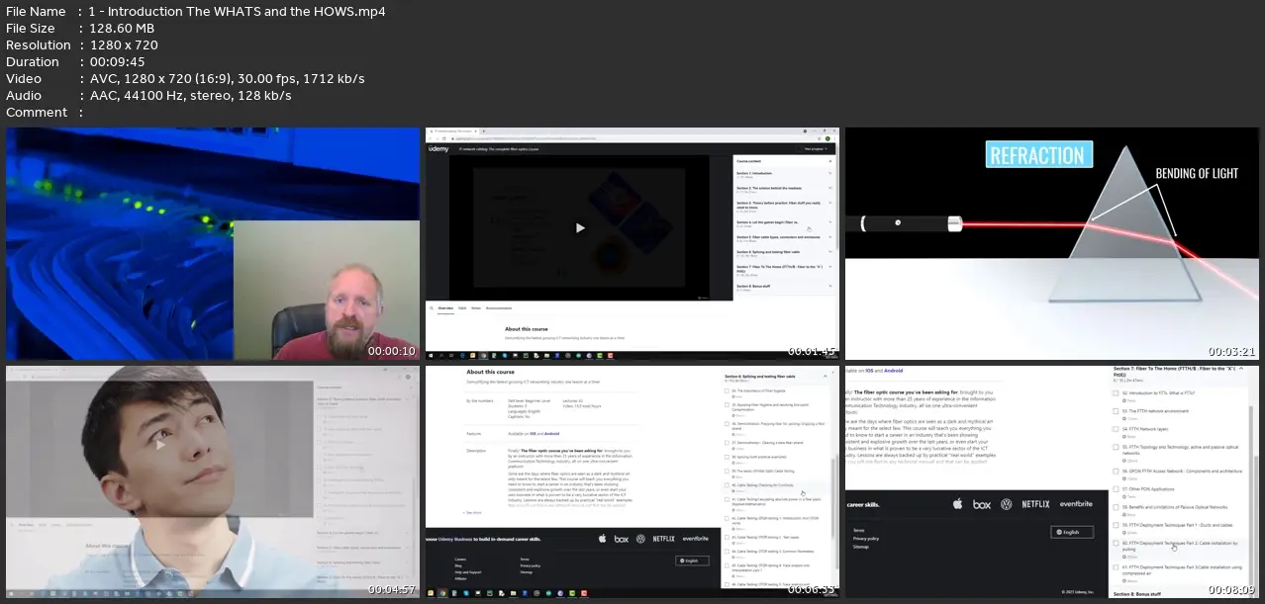Open the Careers footer link in the 00:06:33 frame
The height and width of the screenshot is (604, 1265).
pos(460,560)
